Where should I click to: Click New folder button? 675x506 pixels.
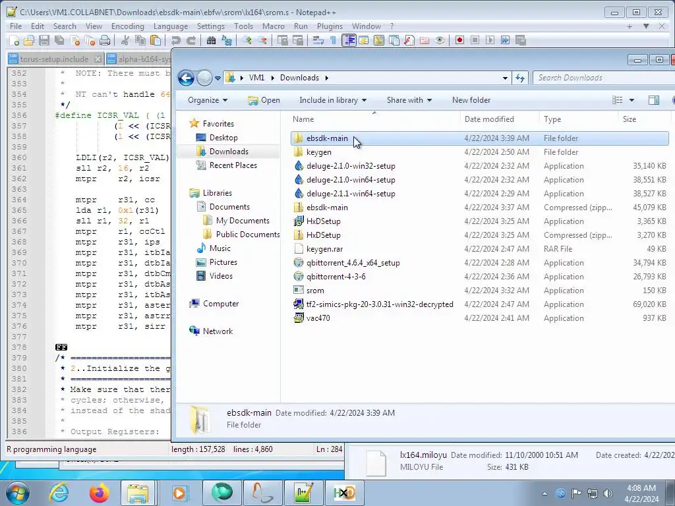(x=471, y=100)
